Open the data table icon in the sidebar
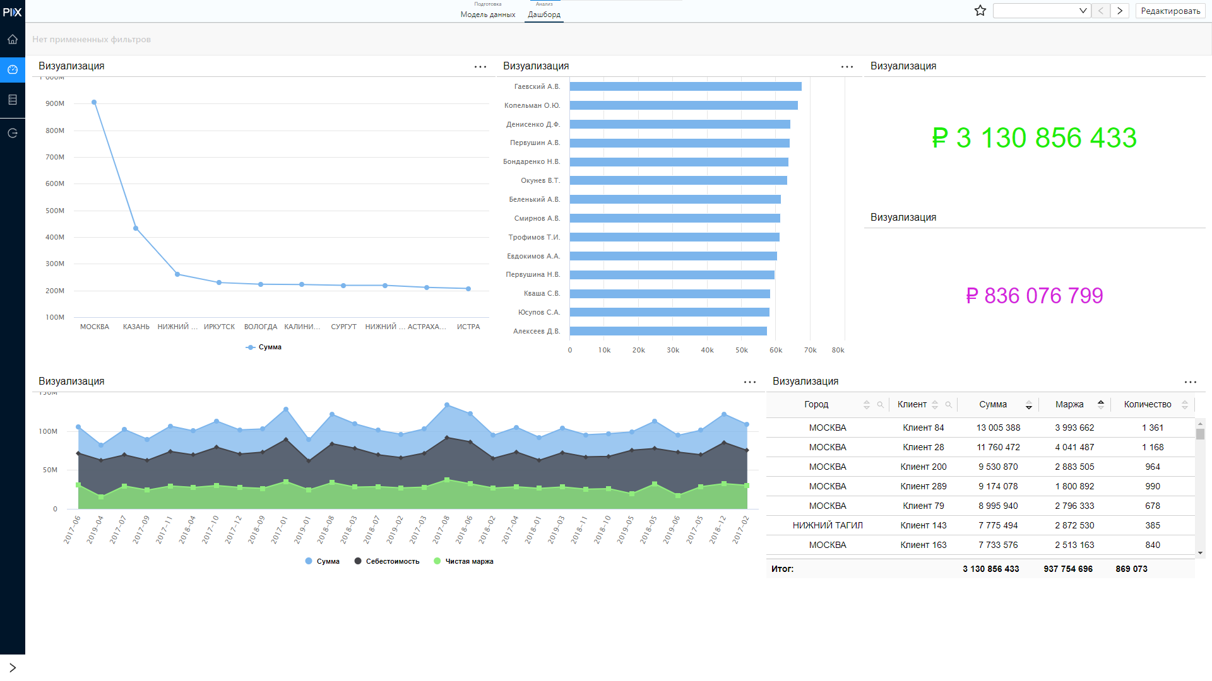1212x681 pixels. [x=13, y=100]
